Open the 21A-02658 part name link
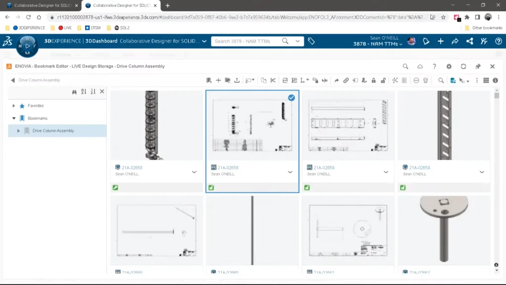Screen dimensions: 506x285 pos(132,168)
